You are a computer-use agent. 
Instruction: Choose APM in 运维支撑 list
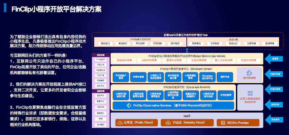(x=101, y=119)
